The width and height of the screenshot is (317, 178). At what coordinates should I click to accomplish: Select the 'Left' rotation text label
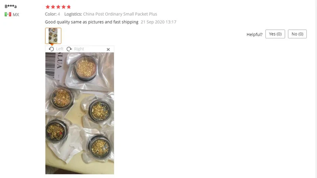coord(60,49)
